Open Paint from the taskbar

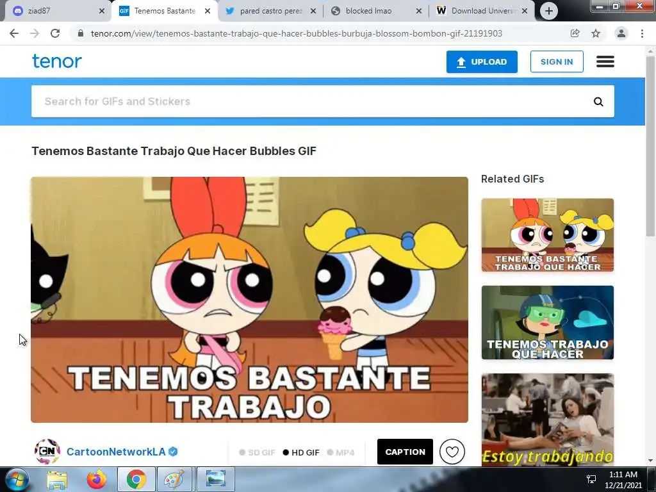[176, 480]
